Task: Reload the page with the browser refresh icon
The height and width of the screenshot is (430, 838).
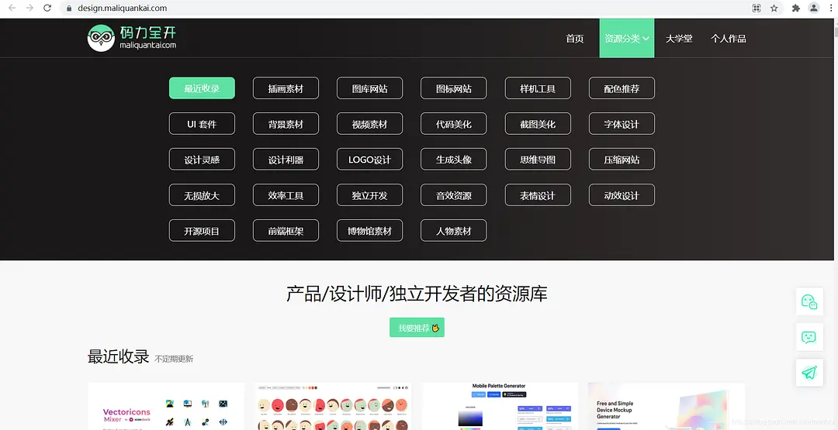Action: [47, 8]
